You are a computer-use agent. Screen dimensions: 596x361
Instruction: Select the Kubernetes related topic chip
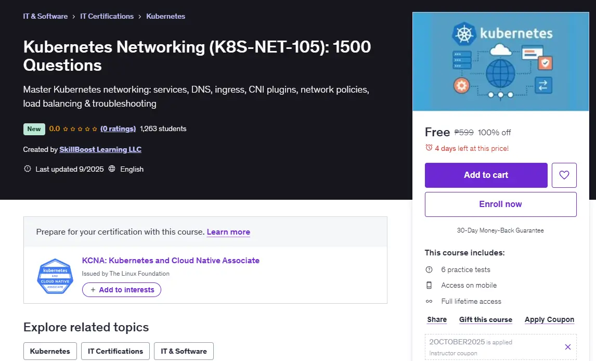pos(50,351)
